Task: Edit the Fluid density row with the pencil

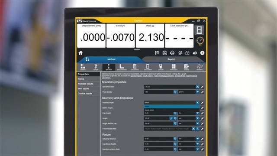Action: (x=202, y=92)
